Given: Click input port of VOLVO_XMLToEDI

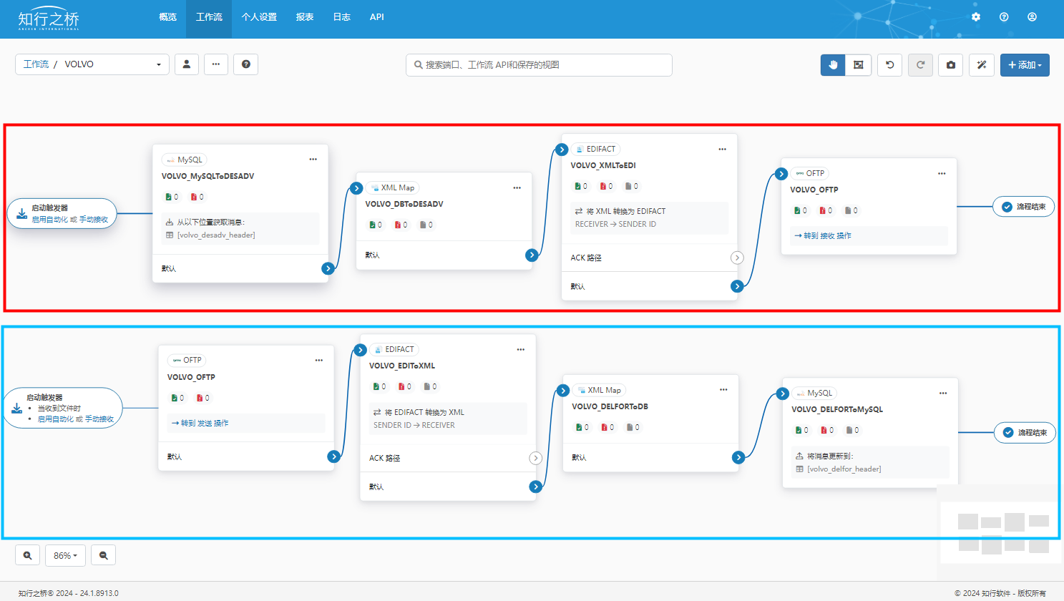Looking at the screenshot, I should [562, 150].
